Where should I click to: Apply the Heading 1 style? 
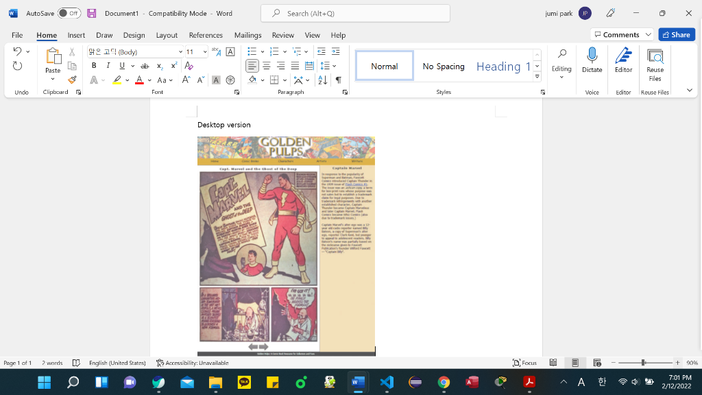point(503,67)
